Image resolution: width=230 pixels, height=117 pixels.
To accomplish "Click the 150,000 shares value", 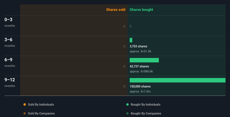I will [x=140, y=86].
